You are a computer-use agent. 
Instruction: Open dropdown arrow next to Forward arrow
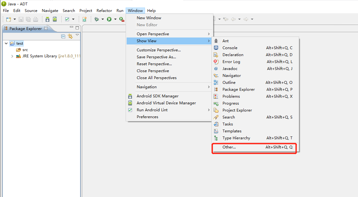252,19
